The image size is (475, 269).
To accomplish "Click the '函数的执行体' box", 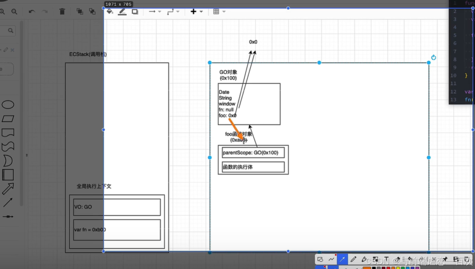I will pos(253,167).
